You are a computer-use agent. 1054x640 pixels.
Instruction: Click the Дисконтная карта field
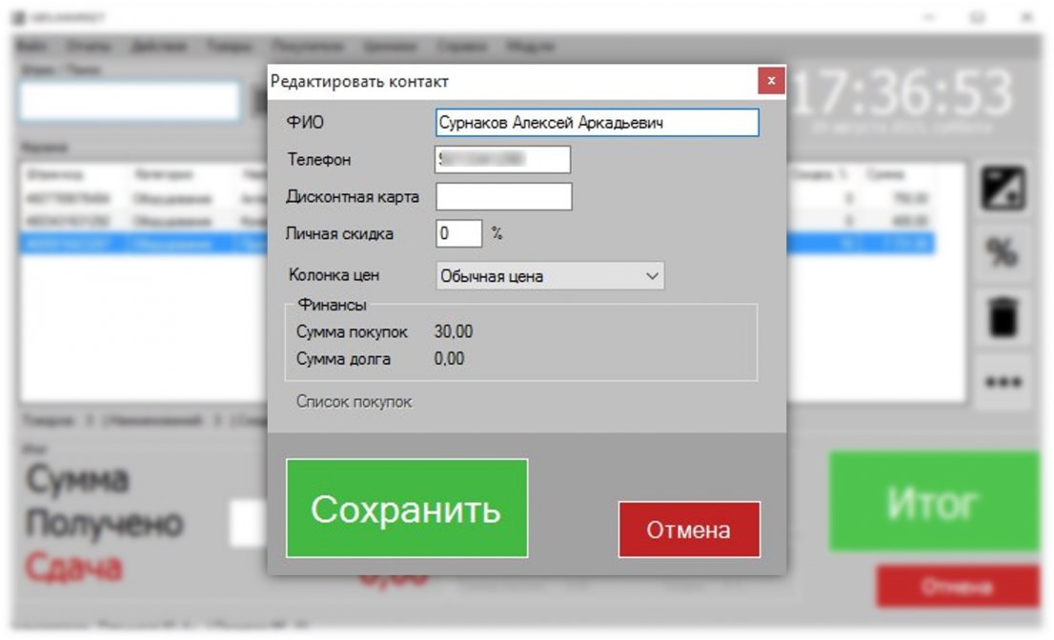[x=502, y=196]
